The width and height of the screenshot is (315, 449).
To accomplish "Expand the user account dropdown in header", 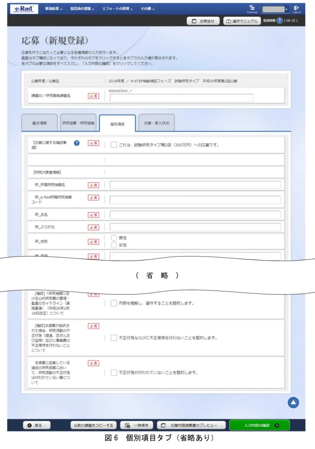I will 276,9.
